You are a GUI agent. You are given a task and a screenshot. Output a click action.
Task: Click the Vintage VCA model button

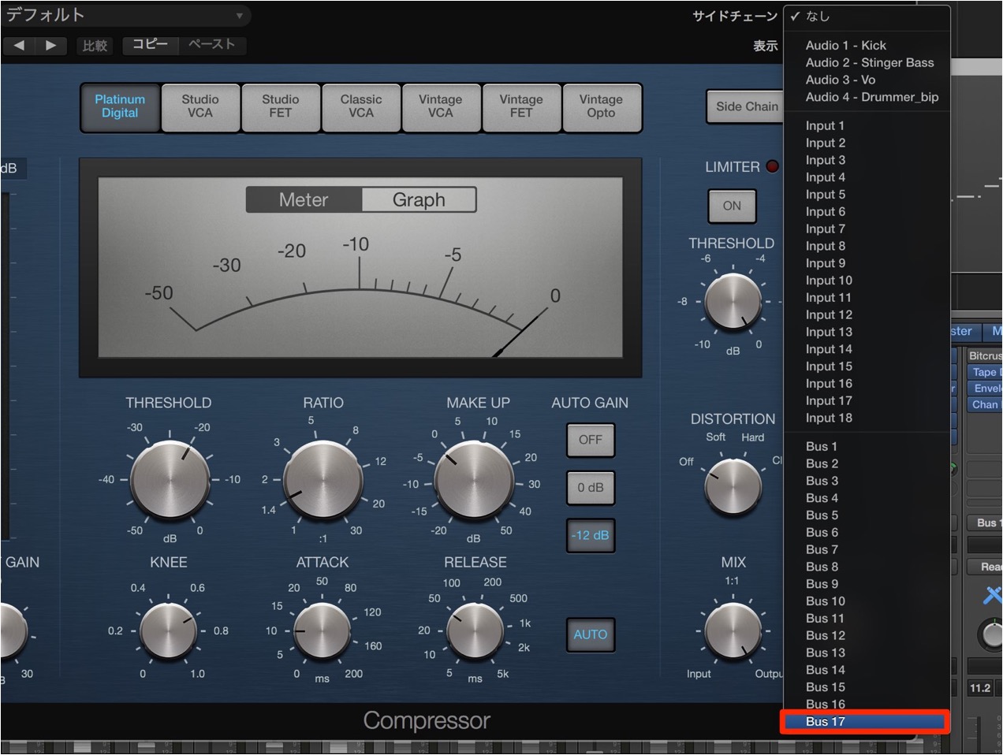point(441,106)
